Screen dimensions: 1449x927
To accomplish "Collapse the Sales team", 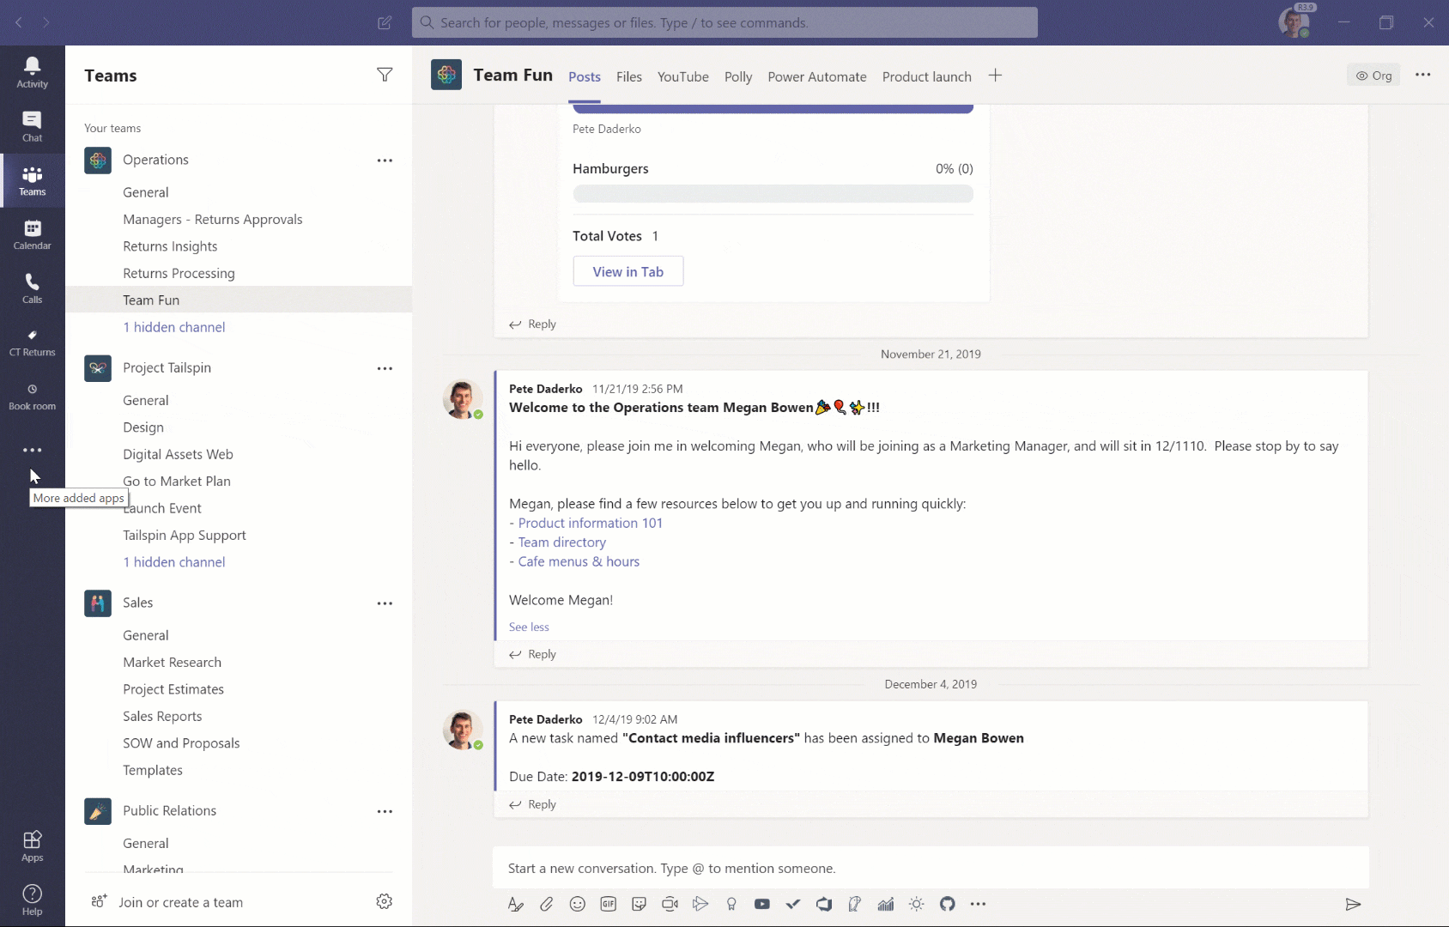I will (137, 603).
